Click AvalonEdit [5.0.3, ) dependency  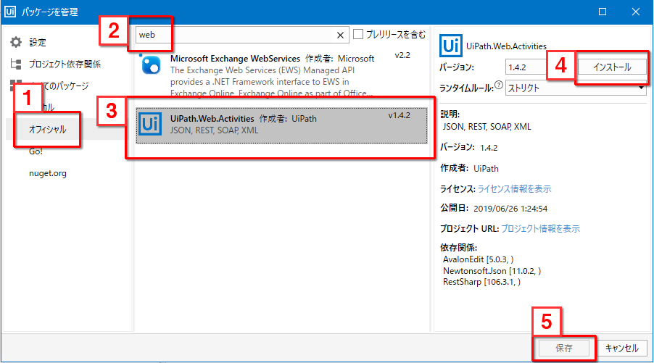coord(479,259)
